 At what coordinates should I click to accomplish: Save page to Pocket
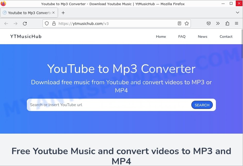209,23
